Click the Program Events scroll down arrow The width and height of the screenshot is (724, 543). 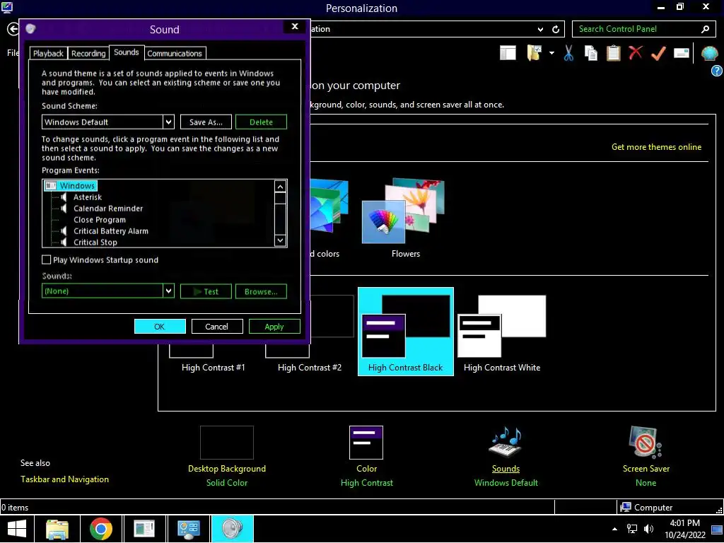coord(280,240)
